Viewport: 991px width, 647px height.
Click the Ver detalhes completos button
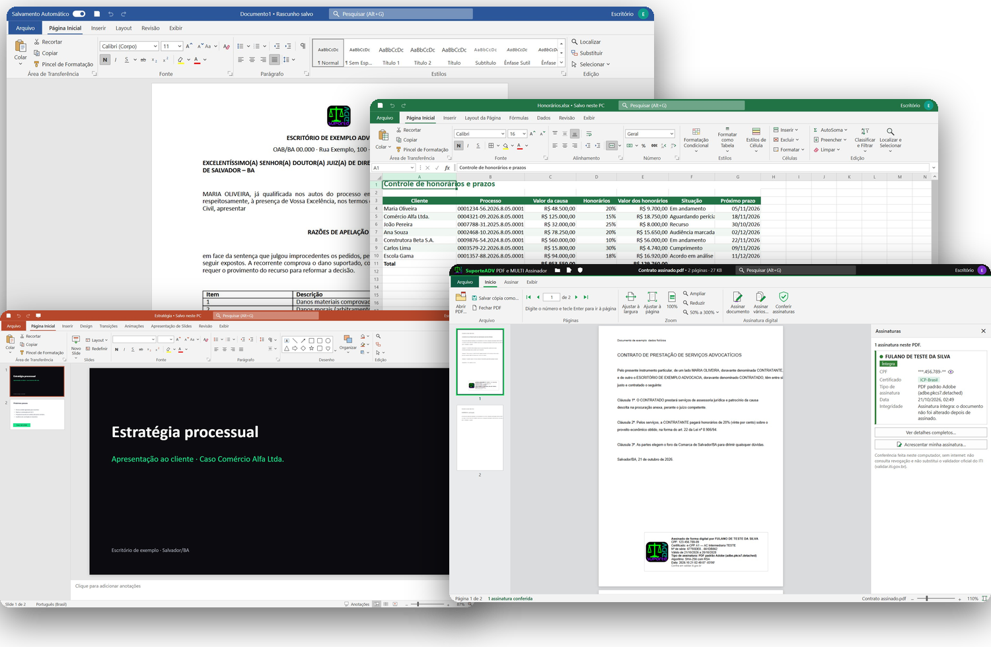point(930,432)
